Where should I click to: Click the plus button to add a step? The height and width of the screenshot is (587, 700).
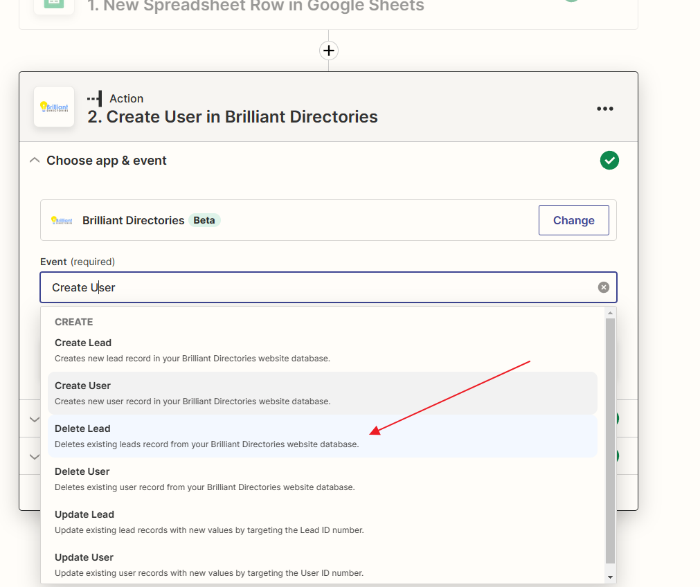click(x=329, y=51)
